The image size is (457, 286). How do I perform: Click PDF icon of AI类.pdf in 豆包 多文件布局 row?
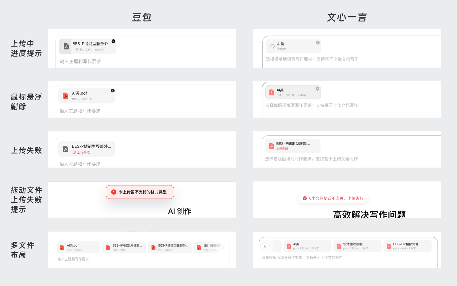click(62, 247)
